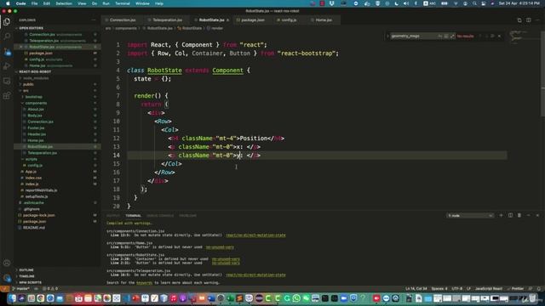
Task: Switch to the Problems panel tab
Action: (x=187, y=215)
